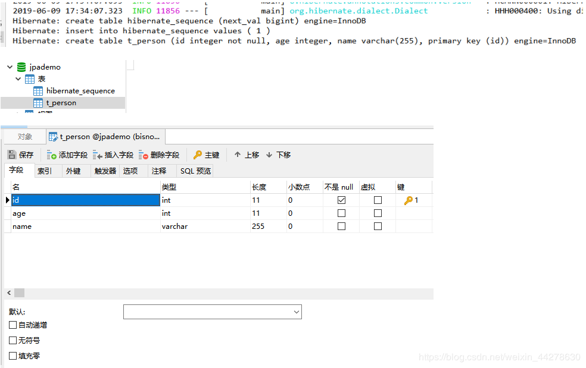Collapse the 表 tree node
The image size is (586, 368).
(x=18, y=78)
